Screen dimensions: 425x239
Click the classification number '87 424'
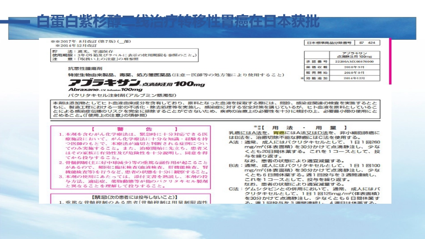(367, 43)
